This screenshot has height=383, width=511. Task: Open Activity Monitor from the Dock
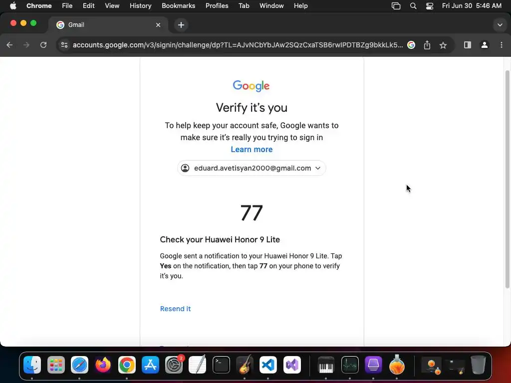pos(350,365)
